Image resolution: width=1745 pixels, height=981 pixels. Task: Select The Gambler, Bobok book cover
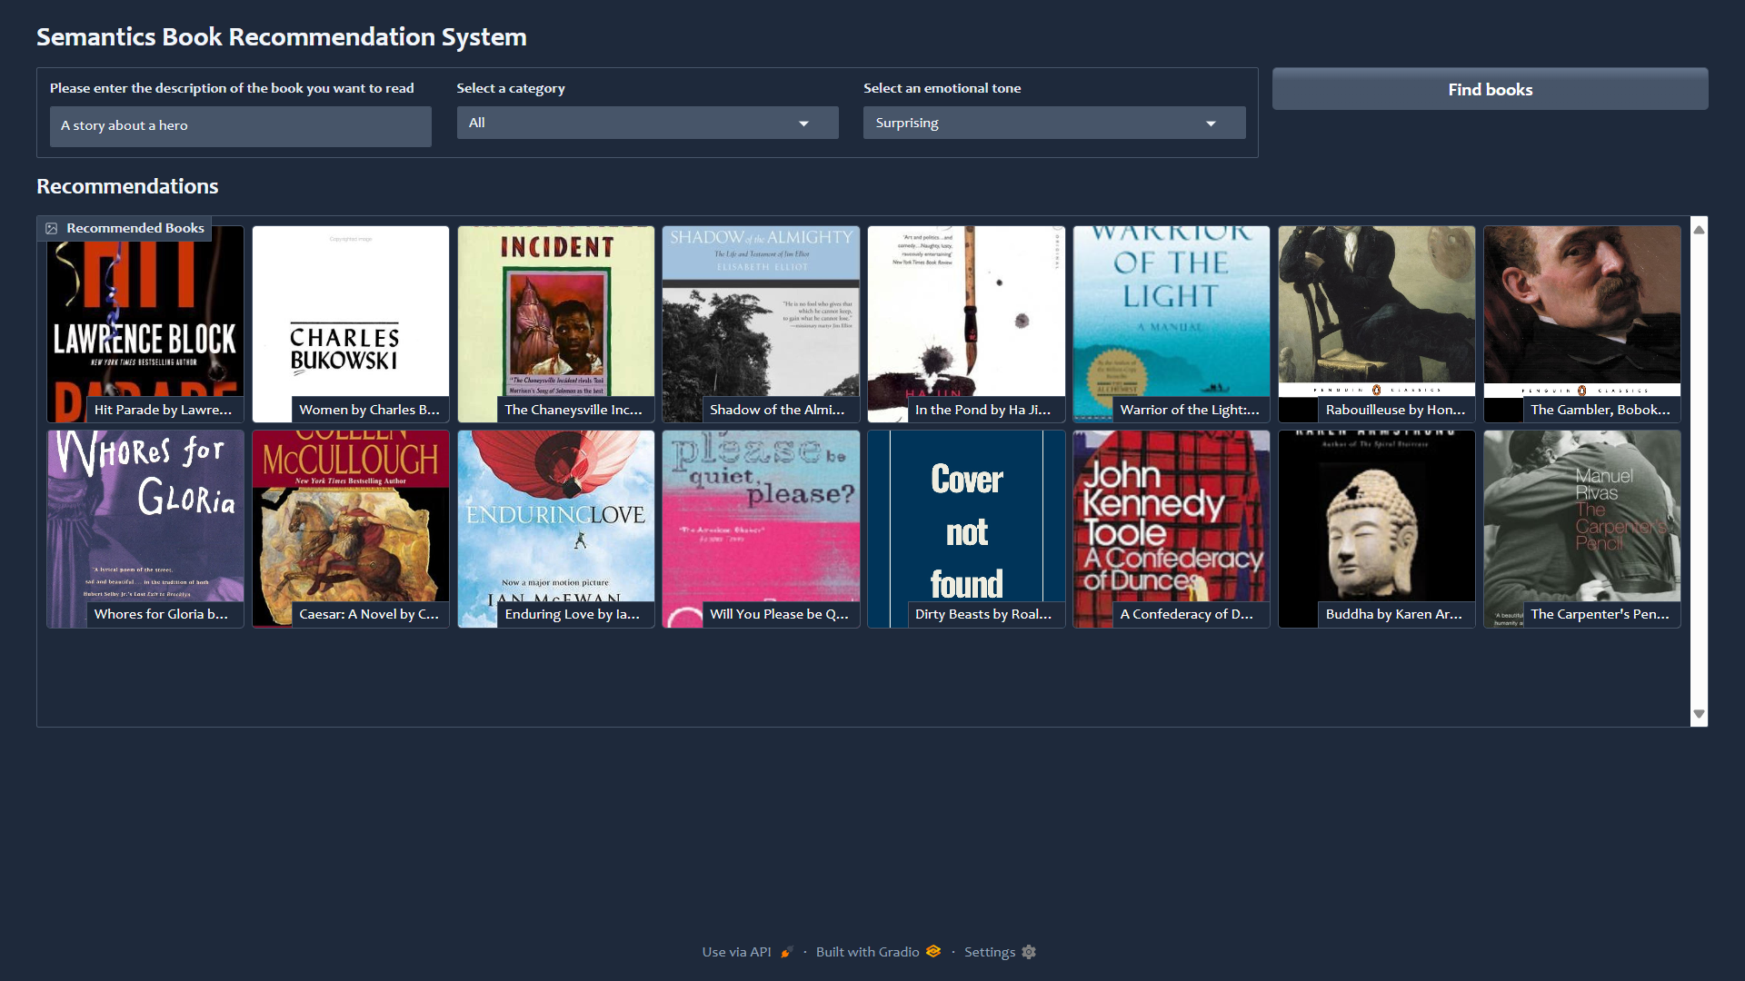pos(1582,324)
